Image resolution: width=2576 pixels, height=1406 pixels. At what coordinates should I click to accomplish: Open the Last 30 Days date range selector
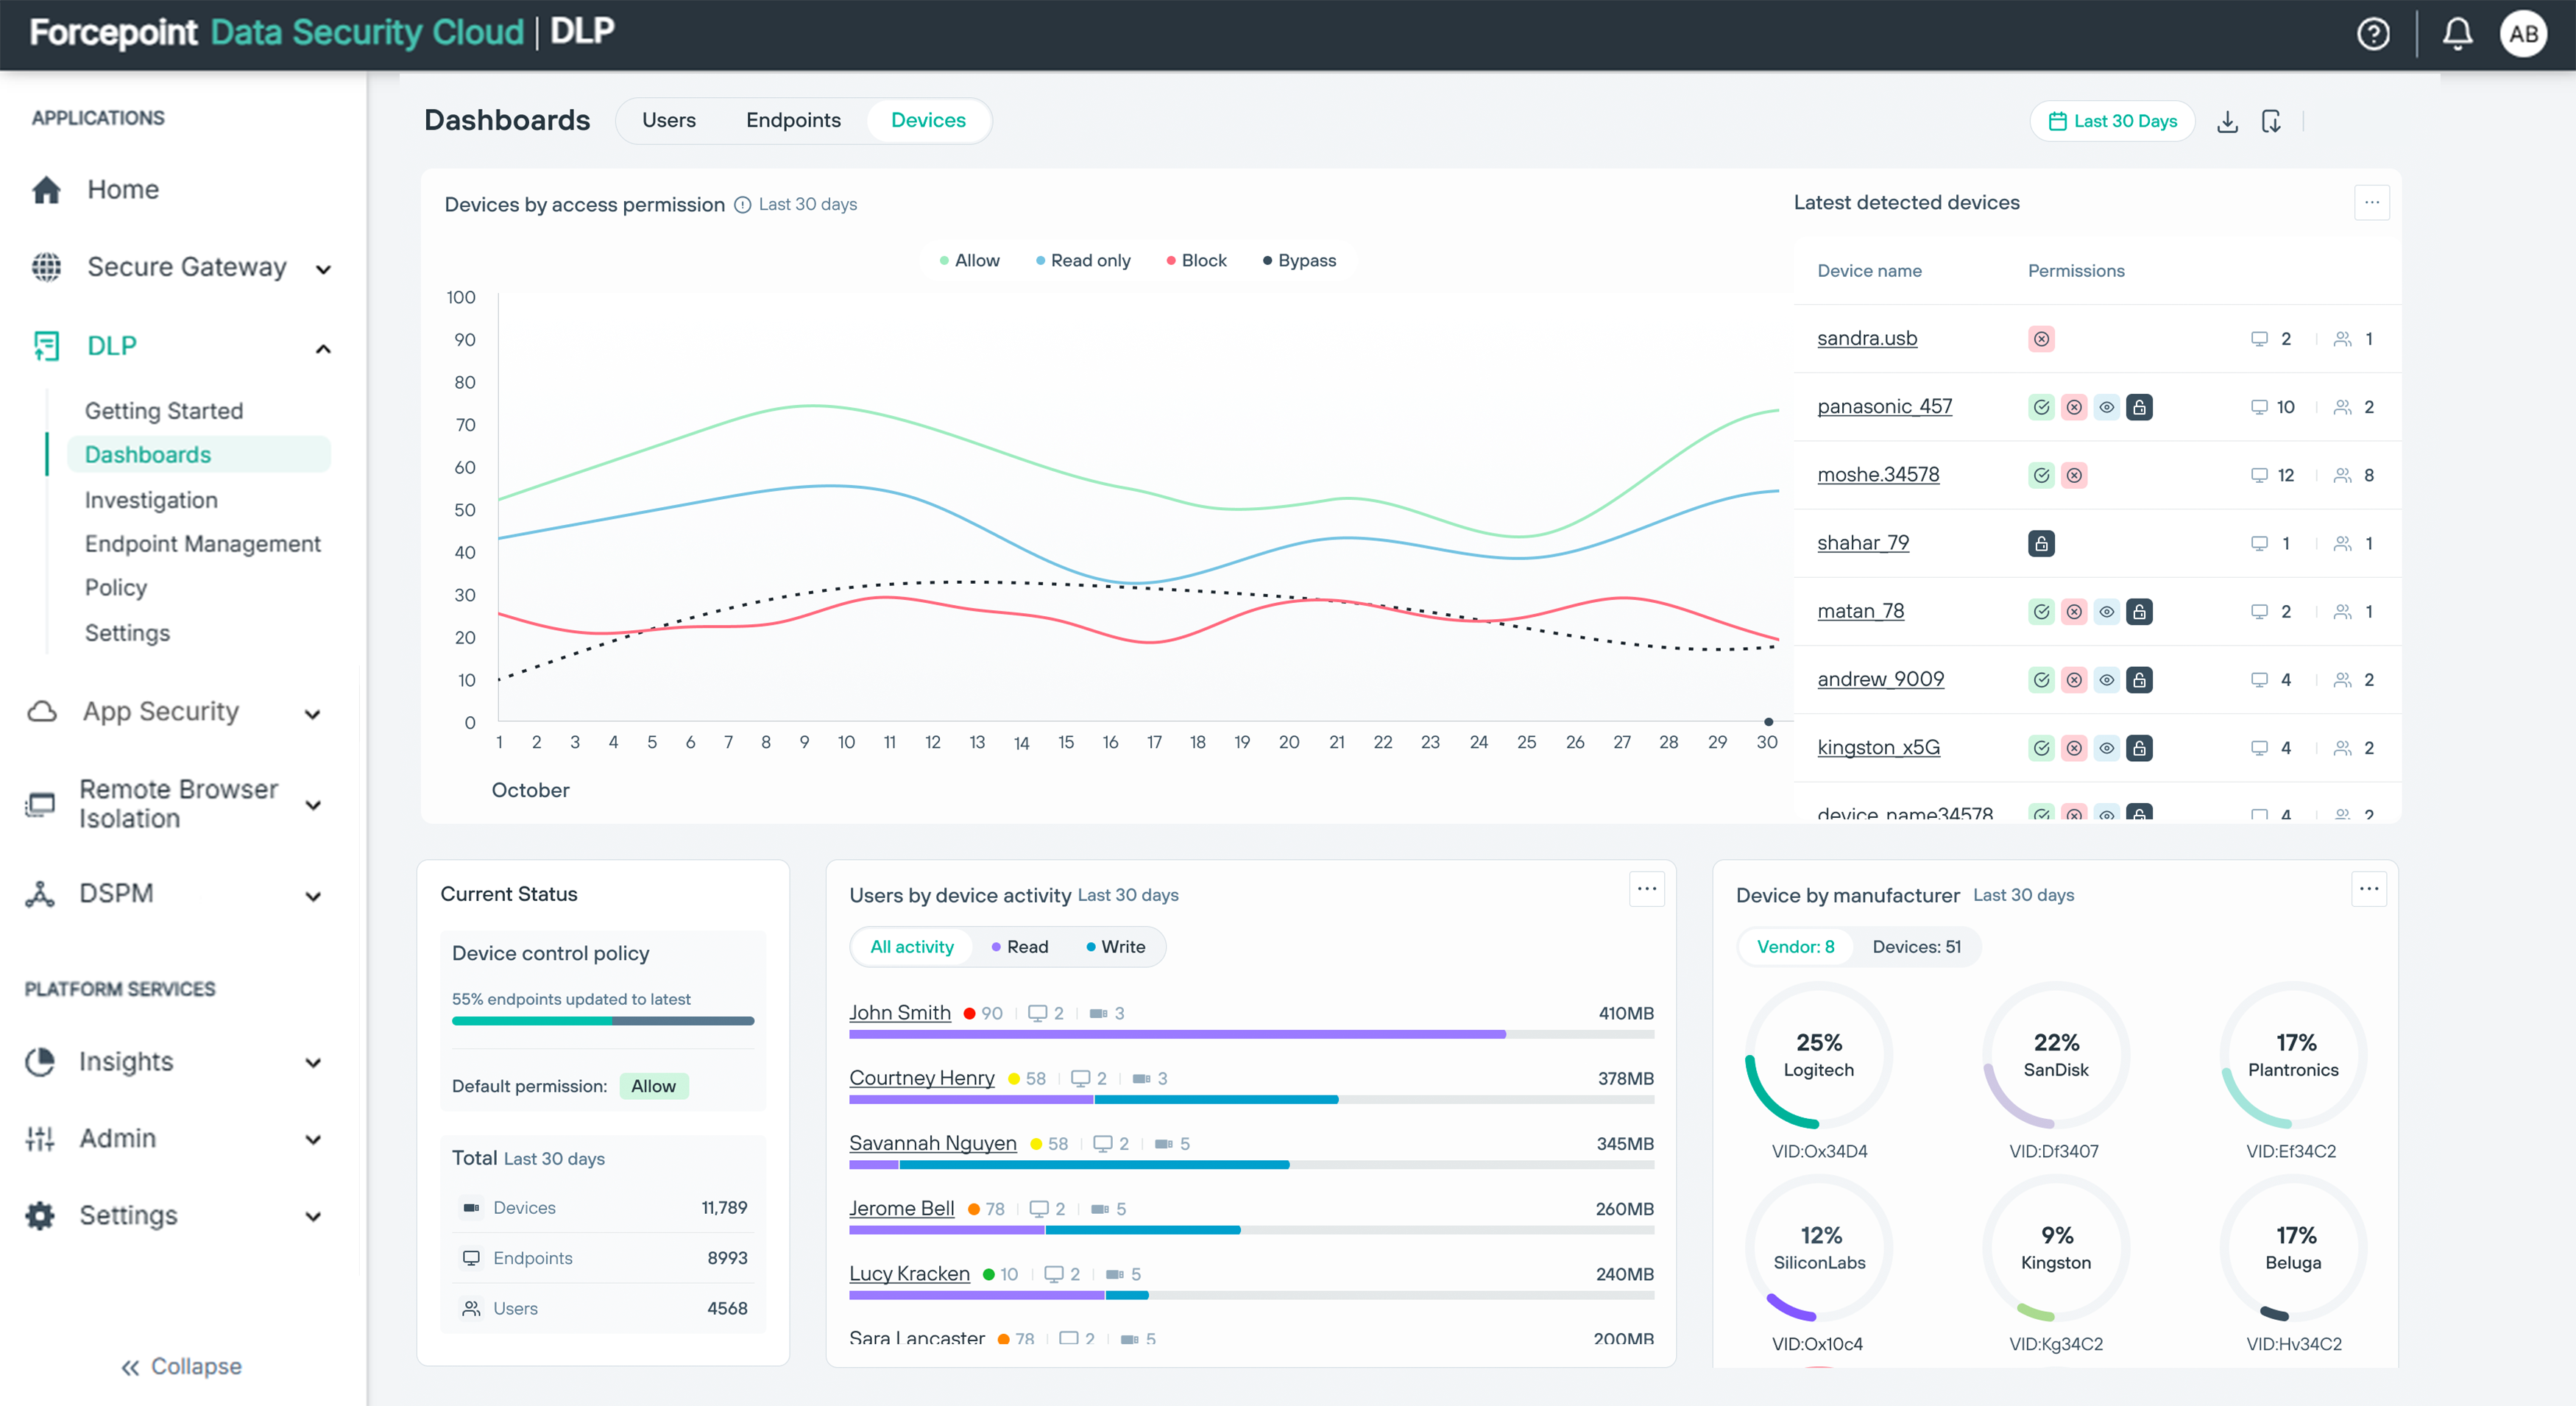(x=2112, y=121)
